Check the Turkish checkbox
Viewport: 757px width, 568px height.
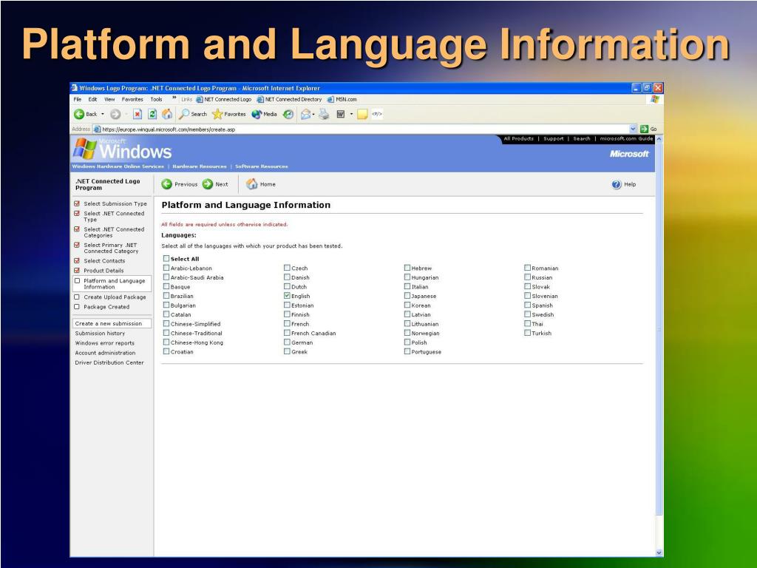527,333
